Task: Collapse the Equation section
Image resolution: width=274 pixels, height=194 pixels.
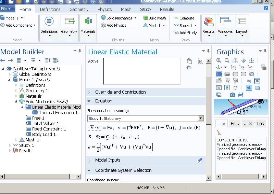Action: click(x=89, y=101)
